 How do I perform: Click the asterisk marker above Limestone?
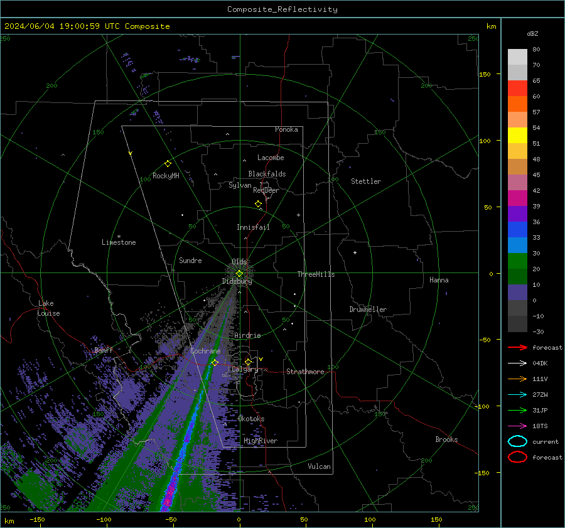coord(119,237)
